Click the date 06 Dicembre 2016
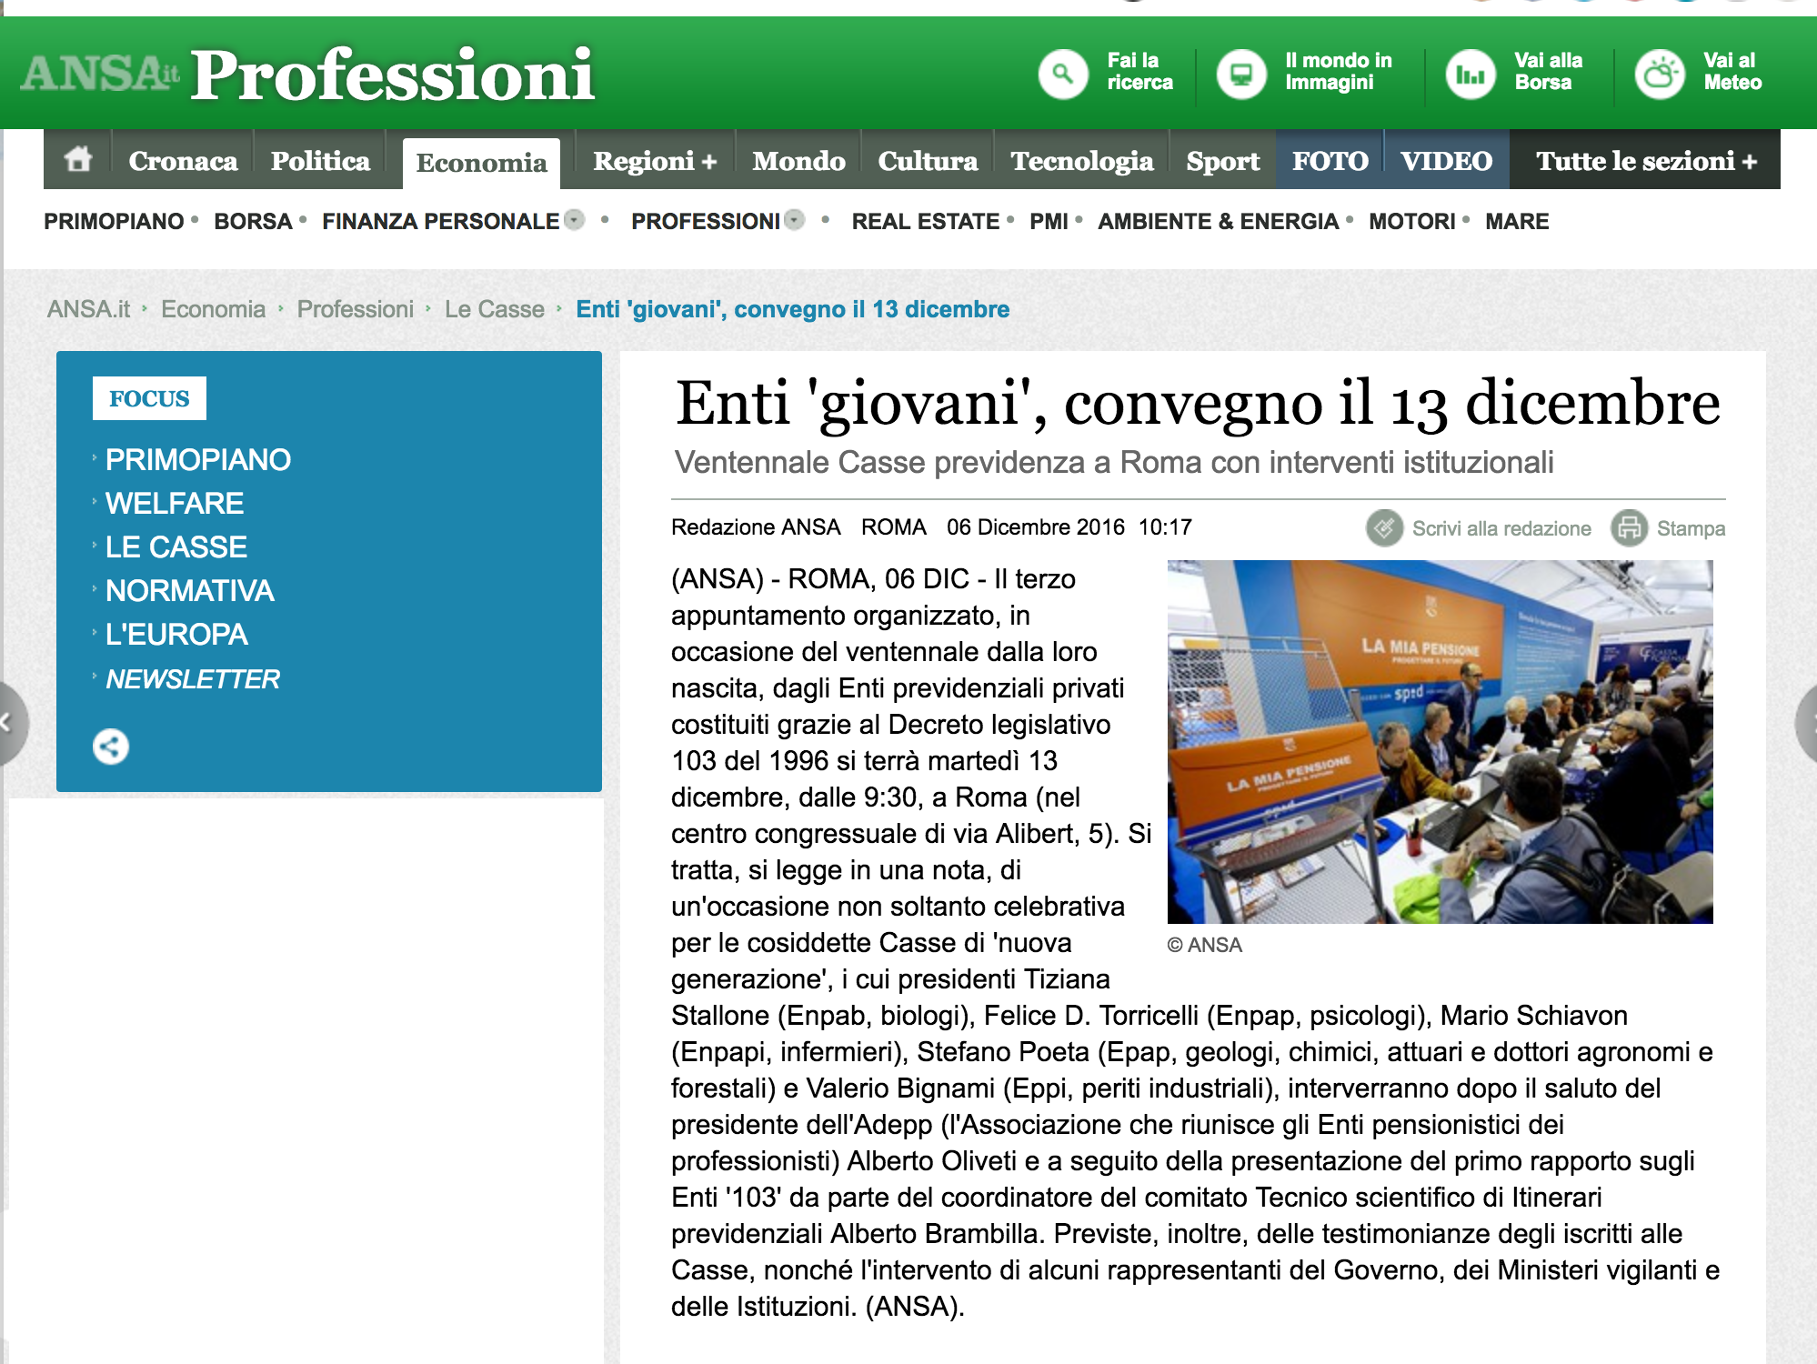The image size is (1817, 1364). click(x=1035, y=527)
